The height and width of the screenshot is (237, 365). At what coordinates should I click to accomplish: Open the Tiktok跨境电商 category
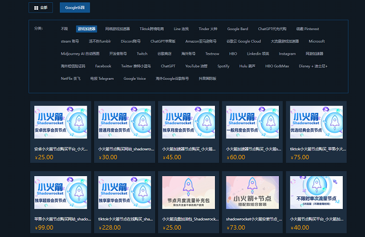point(152,29)
